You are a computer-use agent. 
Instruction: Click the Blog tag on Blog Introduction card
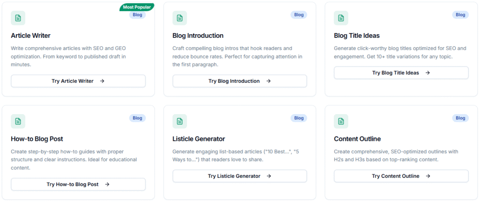pyautogui.click(x=299, y=15)
